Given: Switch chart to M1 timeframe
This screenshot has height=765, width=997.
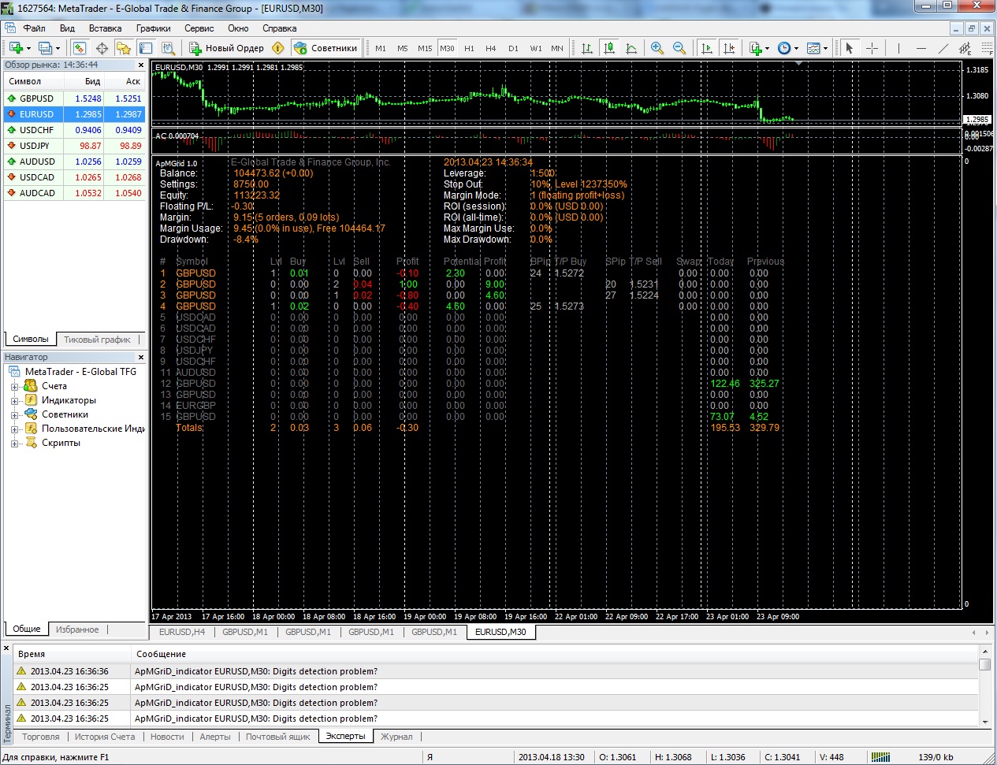Looking at the screenshot, I should coord(381,48).
